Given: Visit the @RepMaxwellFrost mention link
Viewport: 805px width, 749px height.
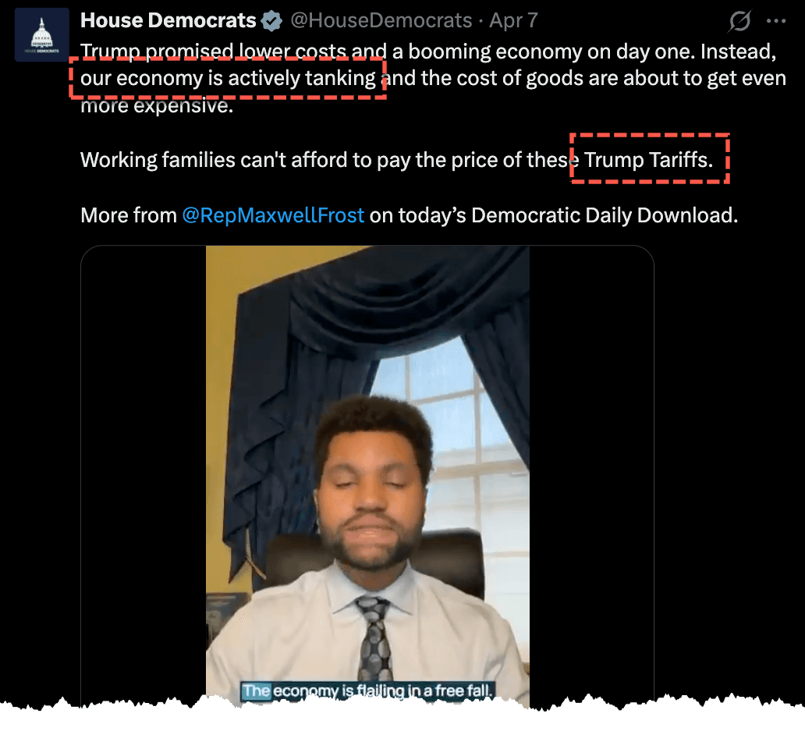Looking at the screenshot, I should [x=273, y=215].
